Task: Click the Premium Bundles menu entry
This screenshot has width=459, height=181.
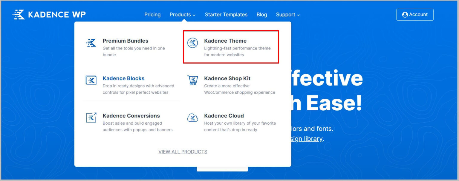Action: click(126, 41)
